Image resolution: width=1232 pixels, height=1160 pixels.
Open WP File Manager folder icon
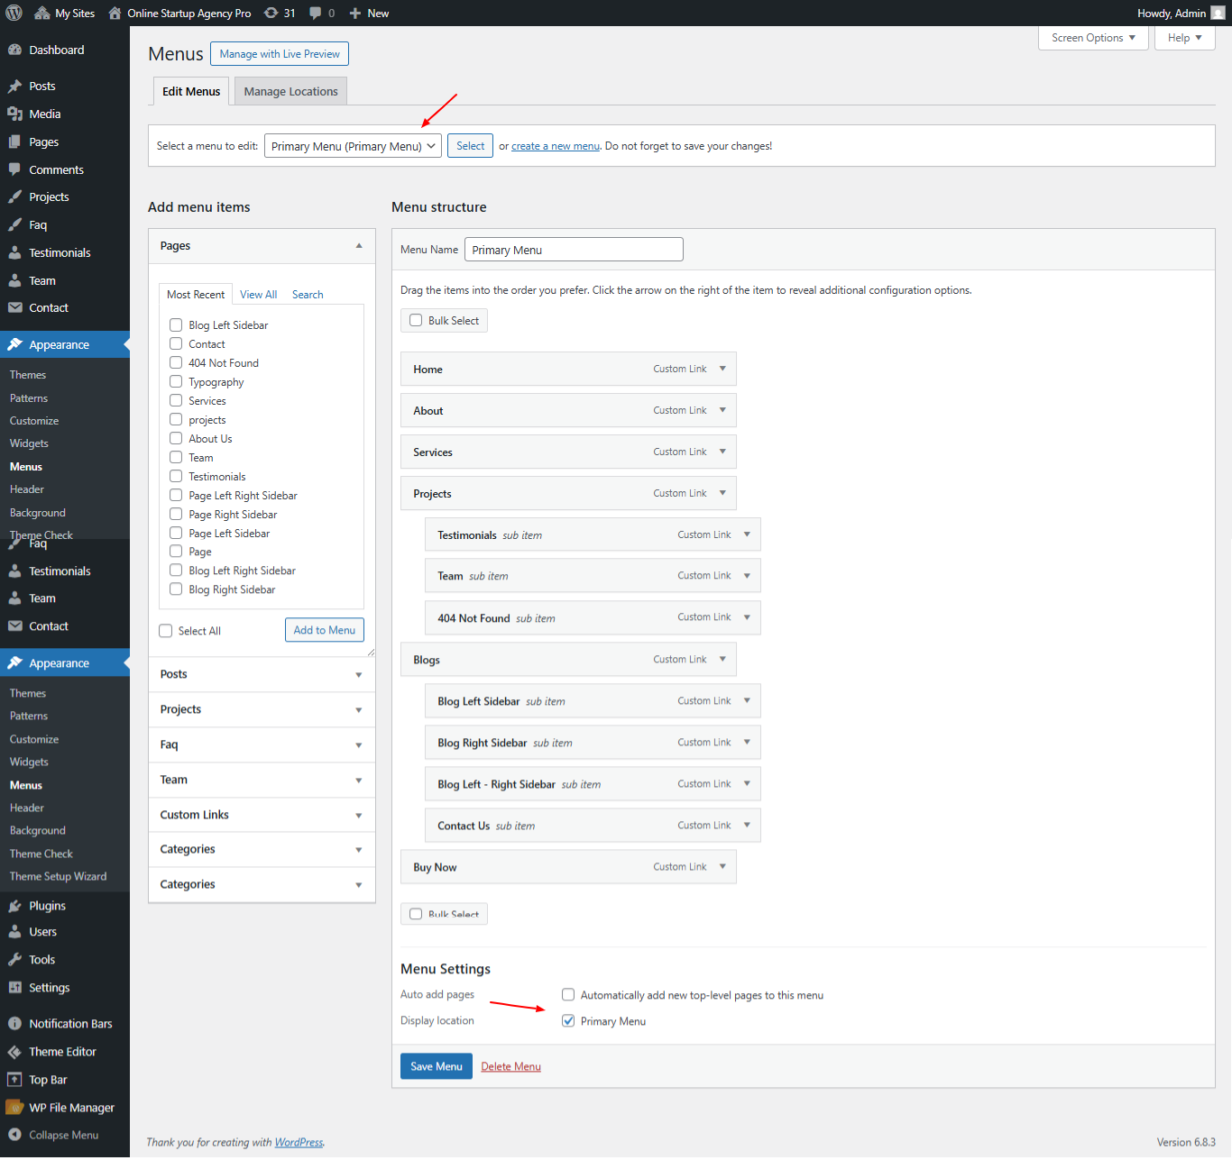coord(14,1107)
